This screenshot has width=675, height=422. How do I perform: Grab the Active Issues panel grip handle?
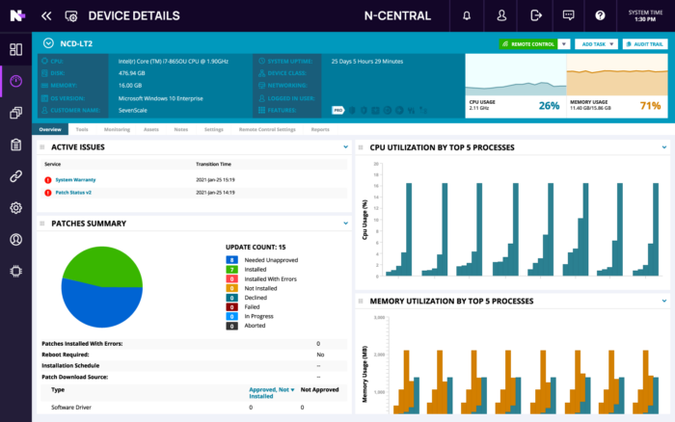tap(42, 147)
